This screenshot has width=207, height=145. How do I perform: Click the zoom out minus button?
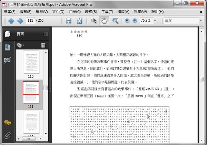(127, 21)
